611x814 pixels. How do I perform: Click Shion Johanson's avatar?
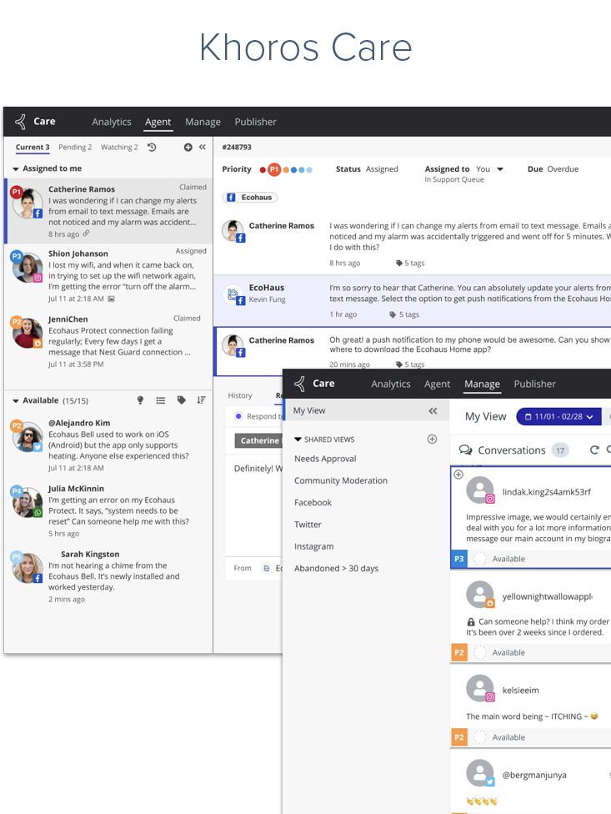pos(28,268)
